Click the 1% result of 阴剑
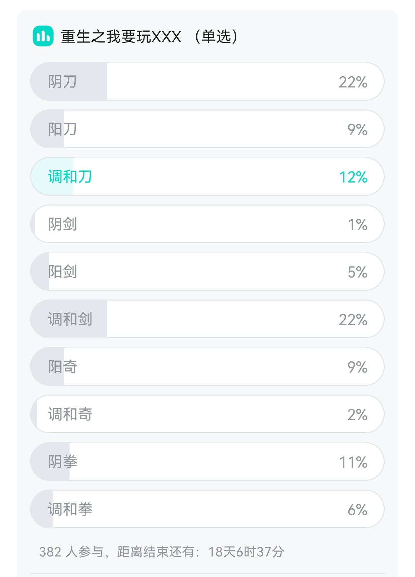This screenshot has width=415, height=577. [x=357, y=225]
